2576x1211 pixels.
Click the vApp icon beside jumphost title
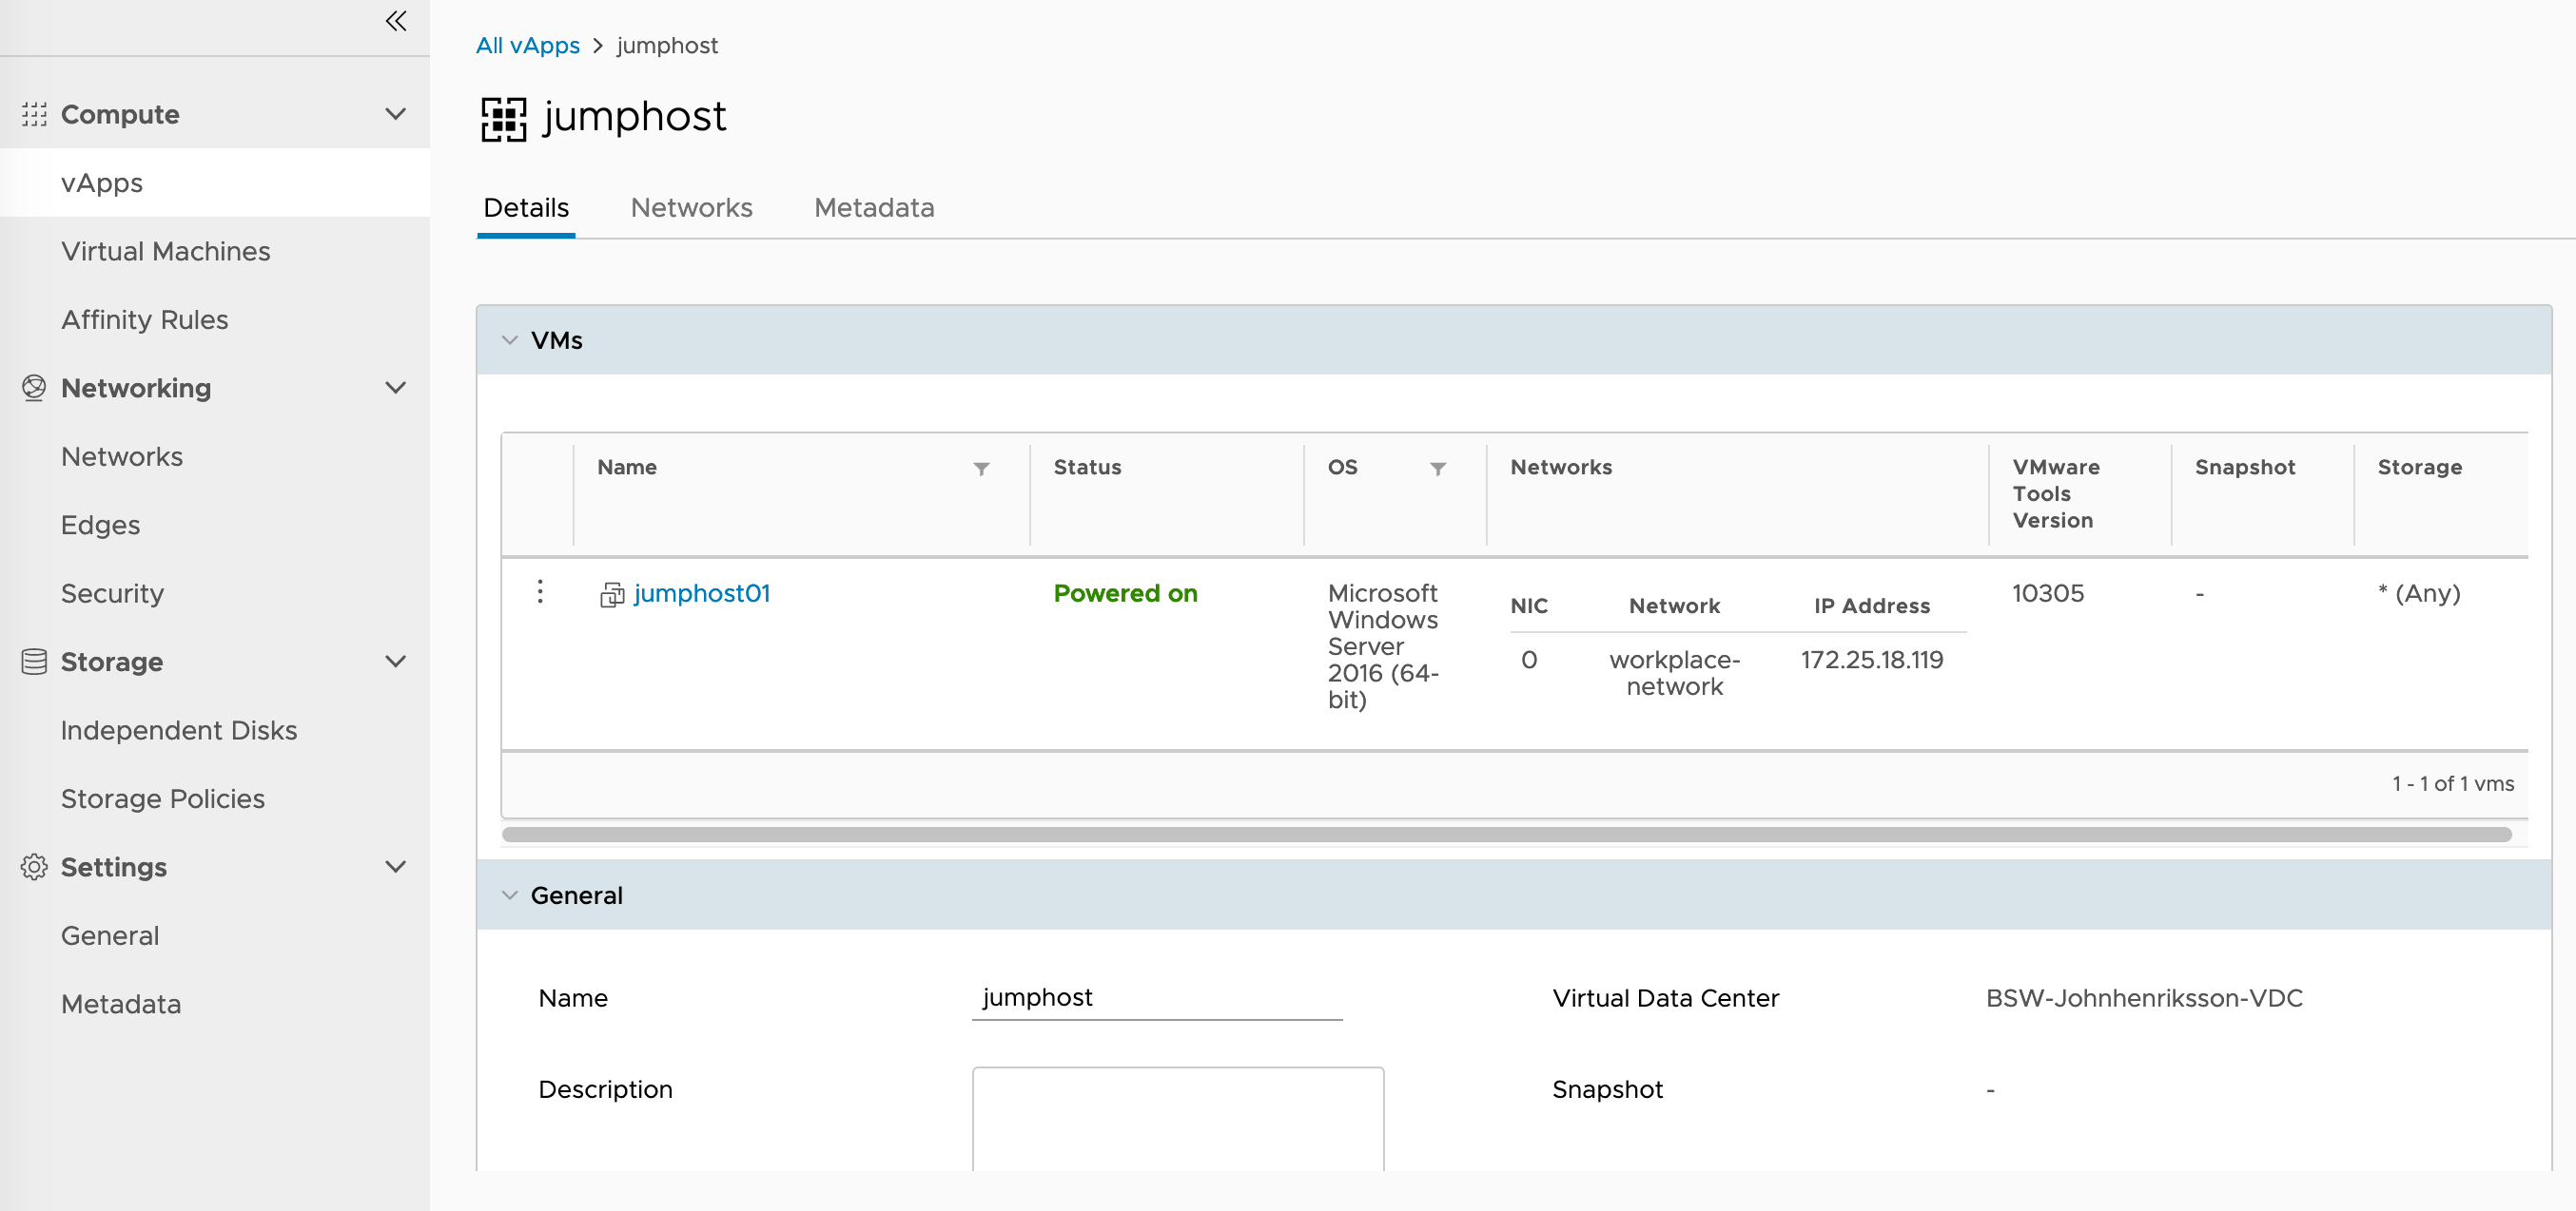(503, 118)
